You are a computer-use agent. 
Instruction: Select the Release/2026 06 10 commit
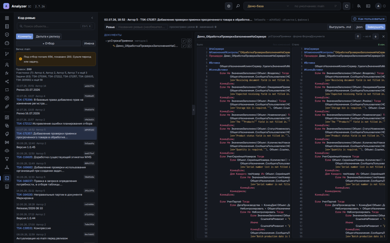pos(56,206)
